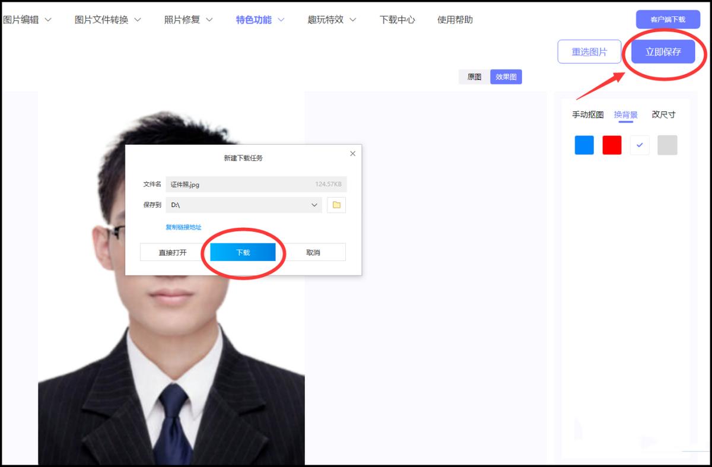Image resolution: width=712 pixels, height=467 pixels.
Task: Click the folder browse icon in download dialog
Action: point(336,204)
